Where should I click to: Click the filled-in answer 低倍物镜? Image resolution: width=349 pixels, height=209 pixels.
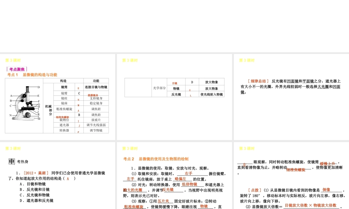pyautogui.click(x=190, y=184)
